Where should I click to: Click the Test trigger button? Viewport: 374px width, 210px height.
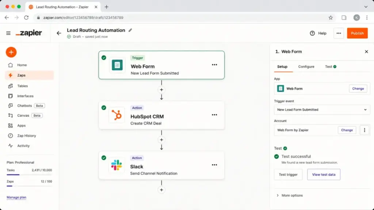tap(288, 175)
